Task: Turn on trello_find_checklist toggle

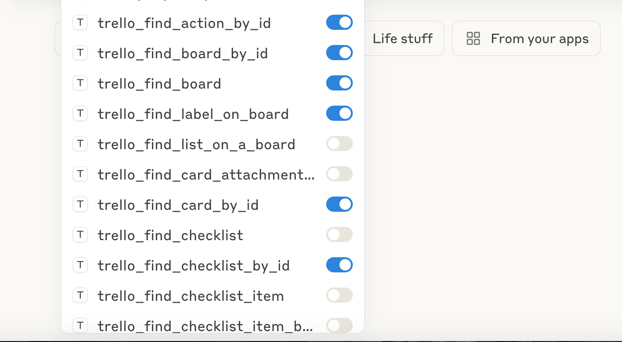Action: coord(339,234)
